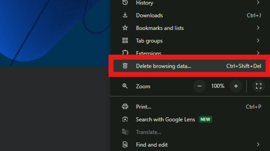270x151 pixels.
Task: Toggle fullscreen mode beside zoom controls
Action: click(258, 86)
